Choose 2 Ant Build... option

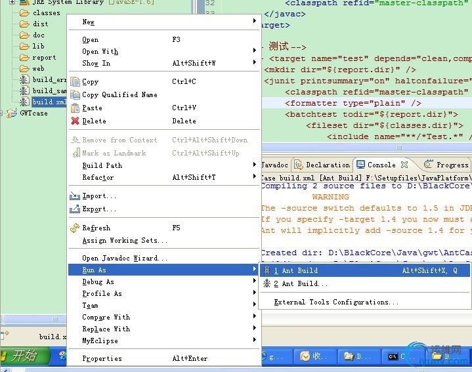[x=364, y=283]
